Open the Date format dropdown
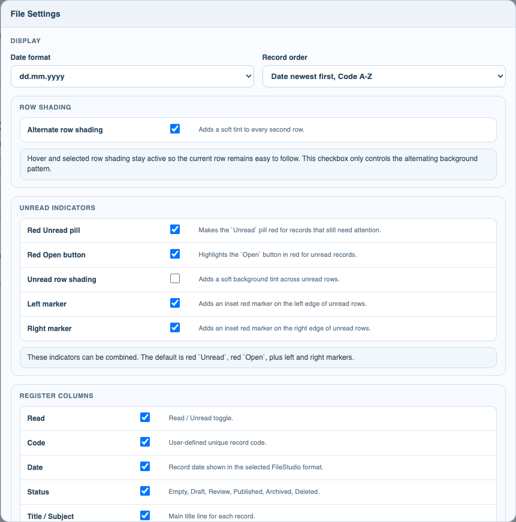The height and width of the screenshot is (522, 516). click(132, 76)
